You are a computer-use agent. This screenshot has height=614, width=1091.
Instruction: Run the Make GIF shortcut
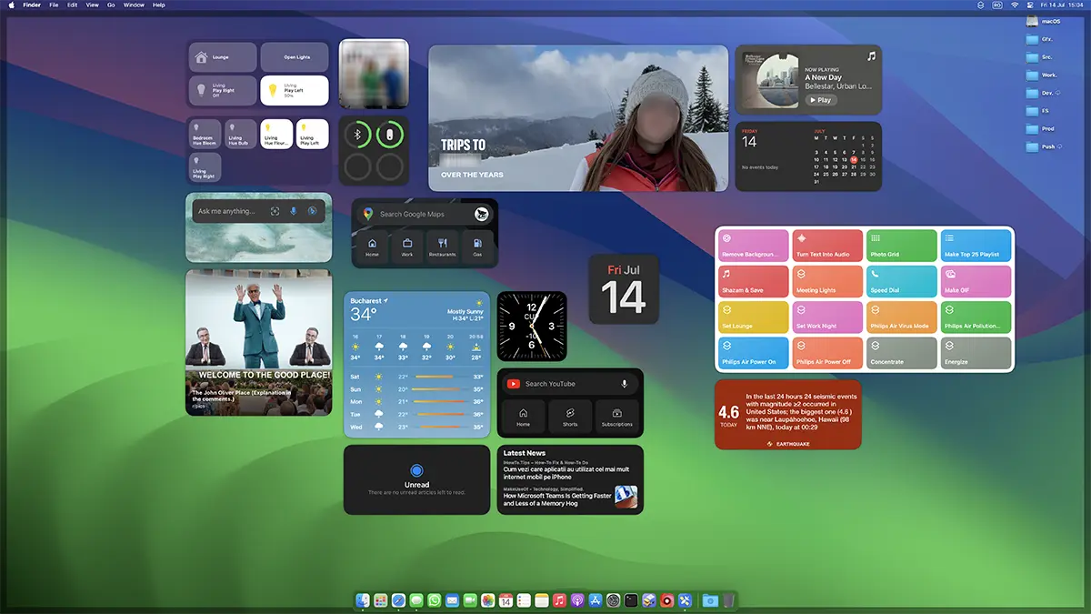coord(975,281)
